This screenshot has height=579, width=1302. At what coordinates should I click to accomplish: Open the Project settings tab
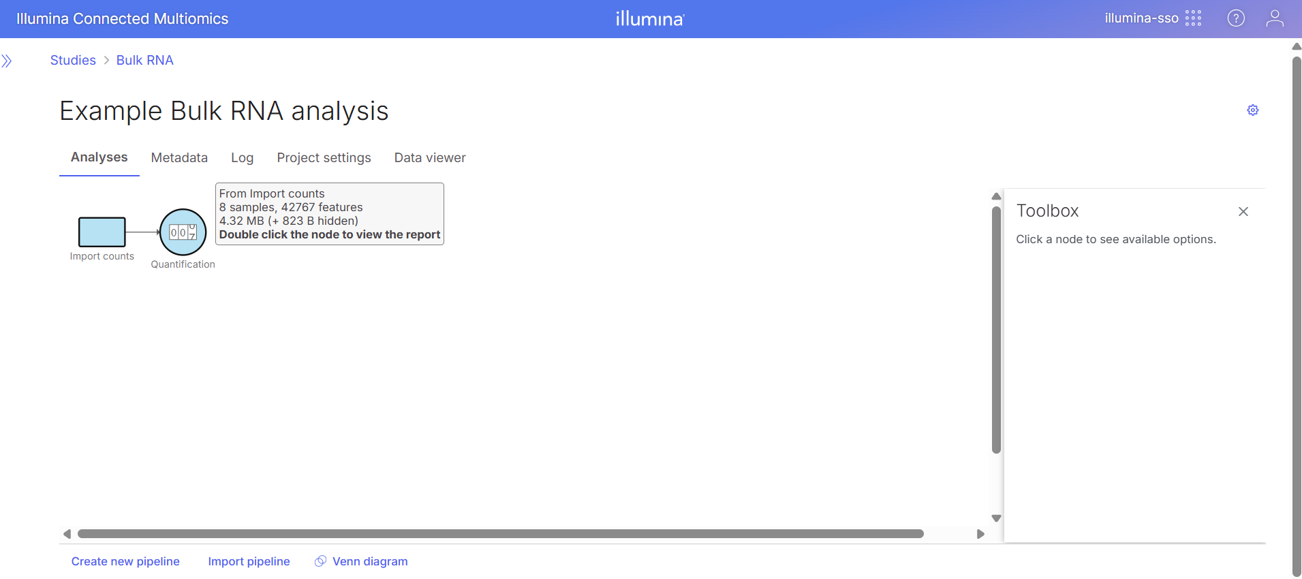[x=324, y=158]
